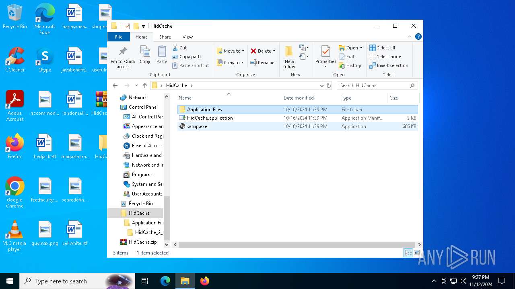Open the notification center icon
The width and height of the screenshot is (515, 289).
click(502, 281)
